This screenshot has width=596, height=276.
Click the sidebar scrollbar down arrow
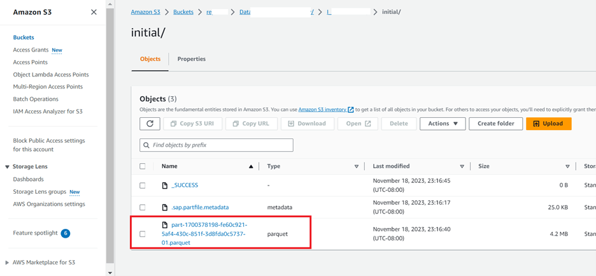[x=110, y=273]
